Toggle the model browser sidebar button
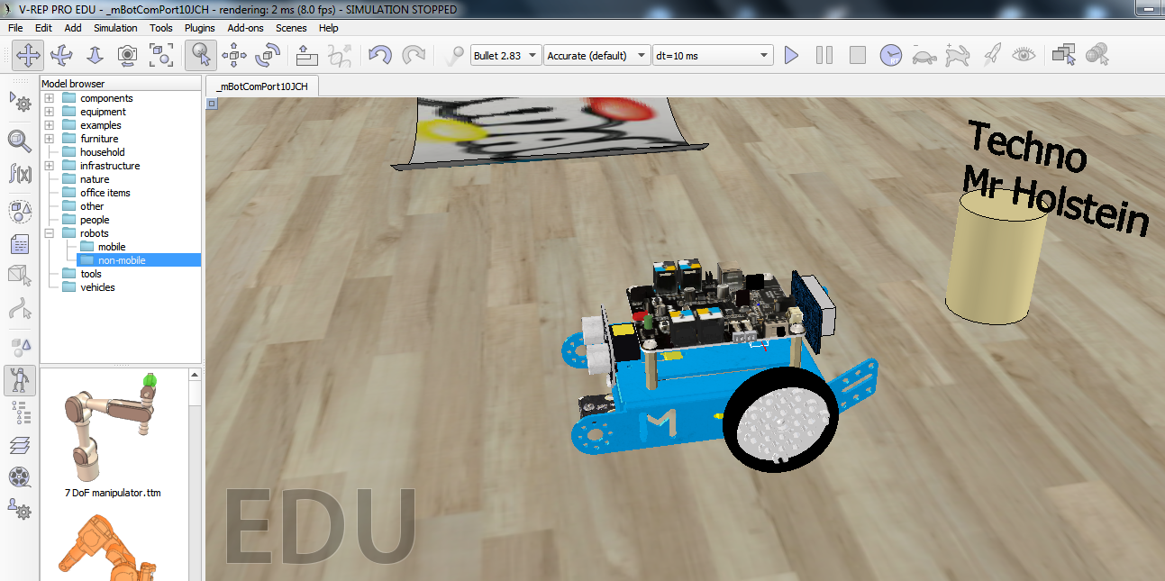This screenshot has width=1165, height=581. pos(20,381)
